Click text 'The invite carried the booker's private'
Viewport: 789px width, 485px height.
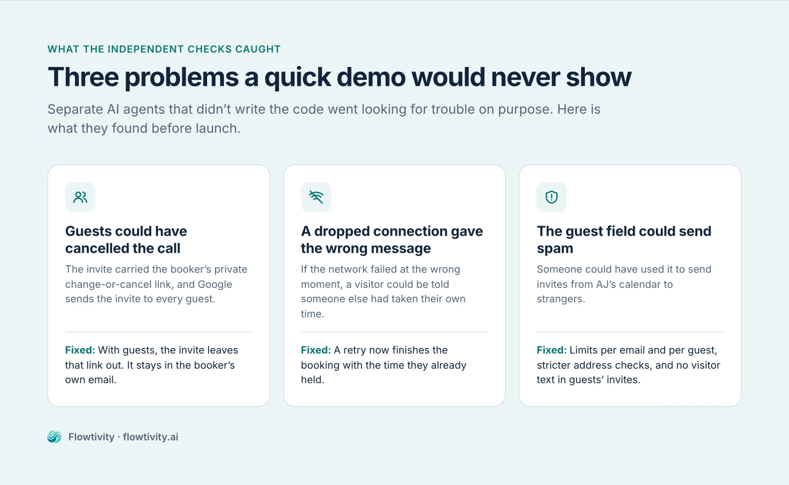pos(156,269)
